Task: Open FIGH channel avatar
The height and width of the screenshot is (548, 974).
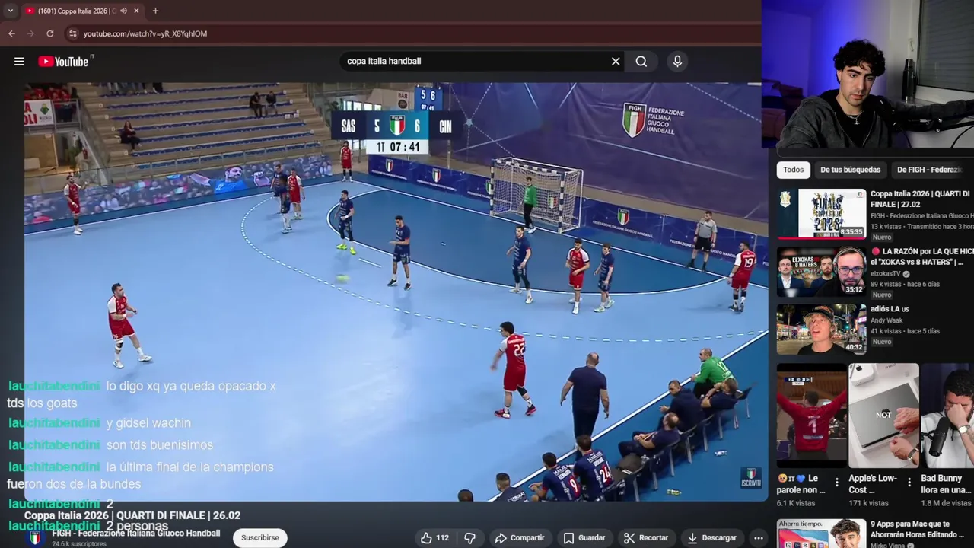Action: (35, 538)
